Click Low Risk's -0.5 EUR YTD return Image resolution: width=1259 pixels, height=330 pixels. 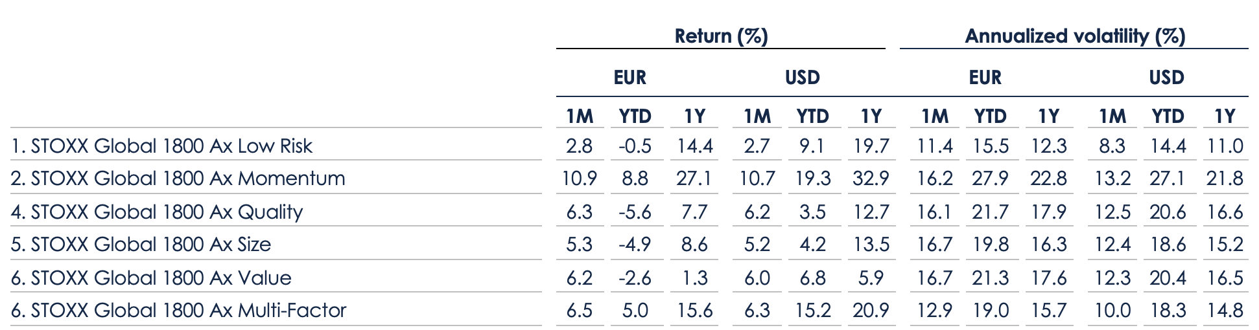[634, 146]
